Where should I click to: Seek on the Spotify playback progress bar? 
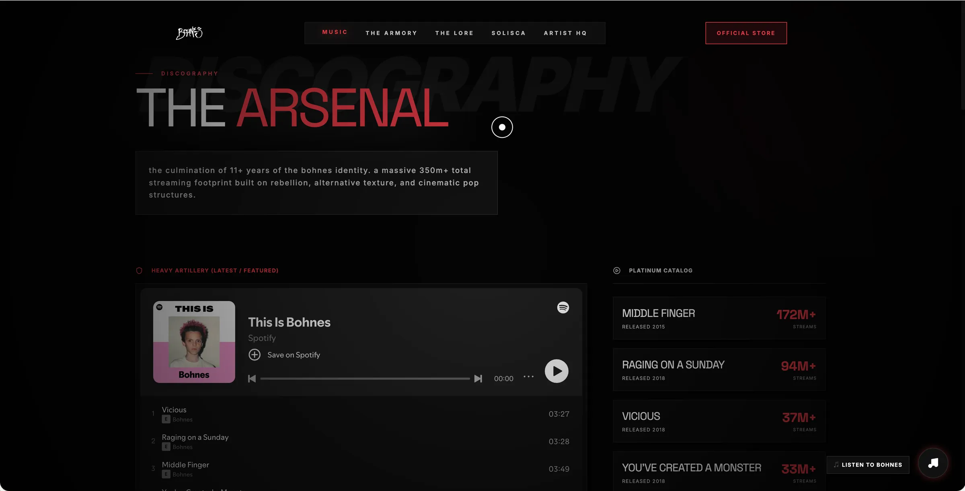coord(365,378)
